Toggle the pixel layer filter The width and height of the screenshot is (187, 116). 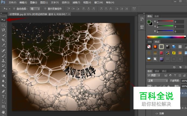click(x=166, y=75)
